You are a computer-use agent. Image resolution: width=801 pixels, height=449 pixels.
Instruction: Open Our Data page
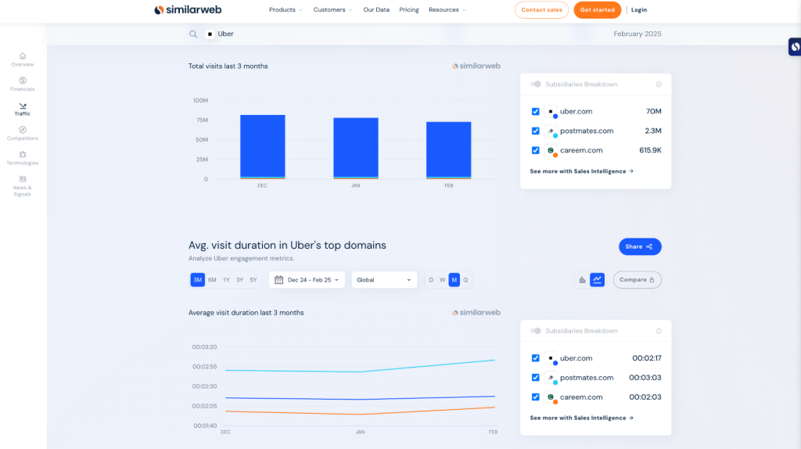376,9
